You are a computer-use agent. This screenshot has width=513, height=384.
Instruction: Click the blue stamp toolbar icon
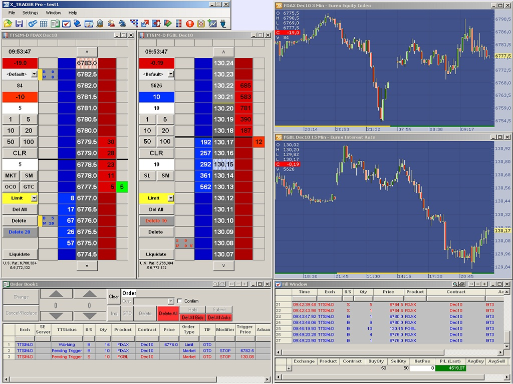point(77,23)
